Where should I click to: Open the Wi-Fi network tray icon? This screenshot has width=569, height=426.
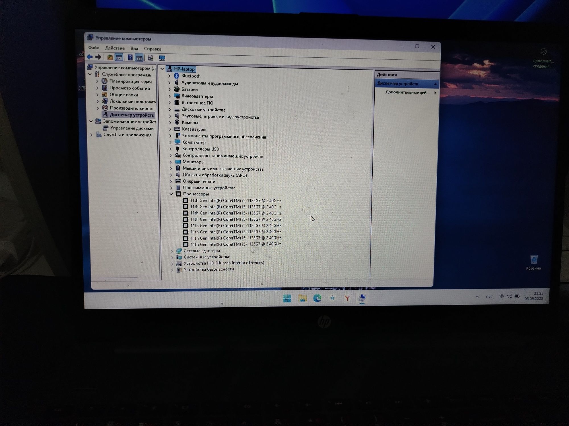(502, 296)
